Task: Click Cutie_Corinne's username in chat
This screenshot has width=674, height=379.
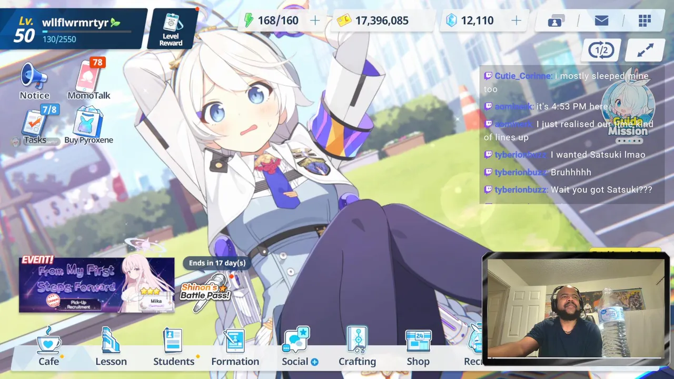Action: pos(523,76)
